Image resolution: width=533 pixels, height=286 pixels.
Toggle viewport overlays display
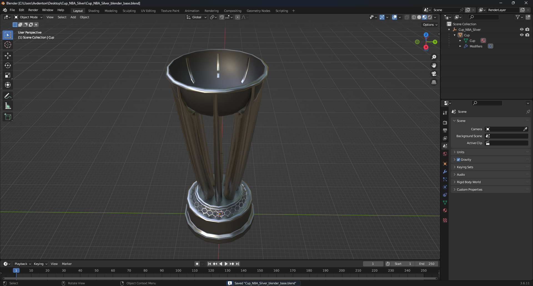pos(394,17)
